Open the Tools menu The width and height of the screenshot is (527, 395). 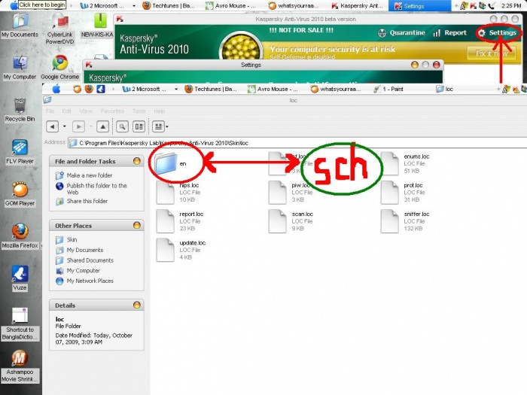[x=139, y=111]
